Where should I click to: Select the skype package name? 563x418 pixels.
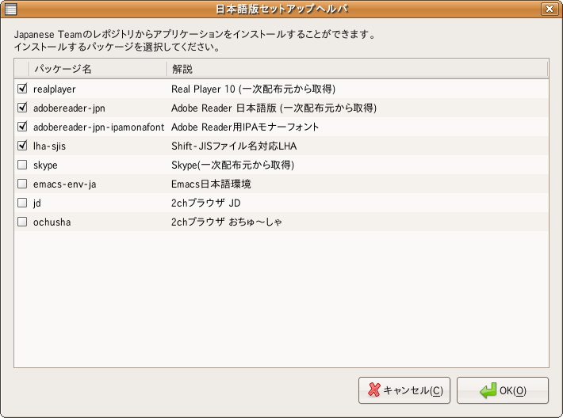(45, 165)
